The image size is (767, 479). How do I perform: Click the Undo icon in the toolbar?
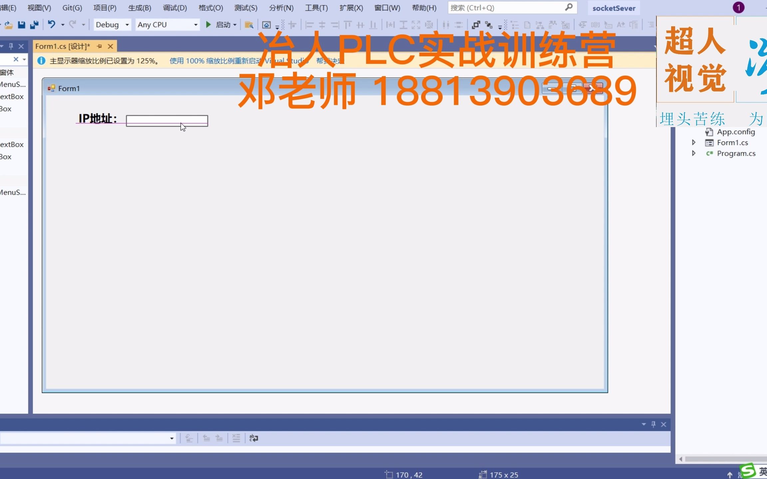coord(52,25)
